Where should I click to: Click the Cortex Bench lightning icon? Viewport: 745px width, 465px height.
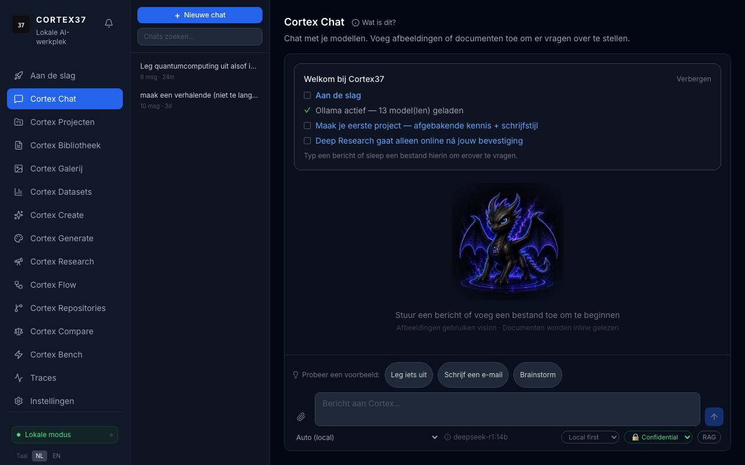click(19, 355)
